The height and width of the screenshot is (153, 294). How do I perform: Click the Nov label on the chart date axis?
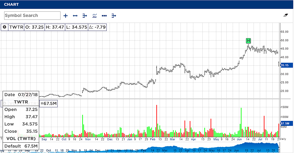(x=88, y=139)
